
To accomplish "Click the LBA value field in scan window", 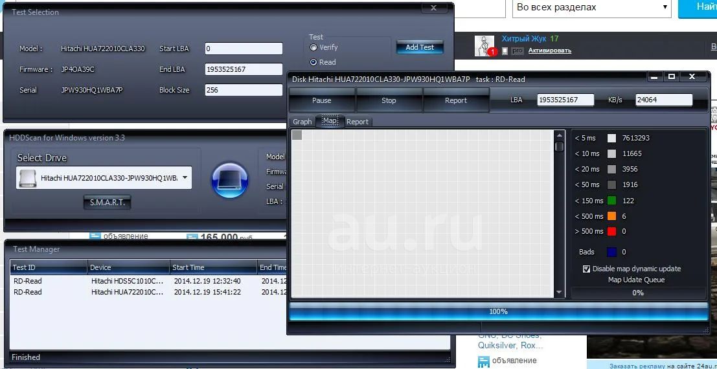I will point(565,100).
